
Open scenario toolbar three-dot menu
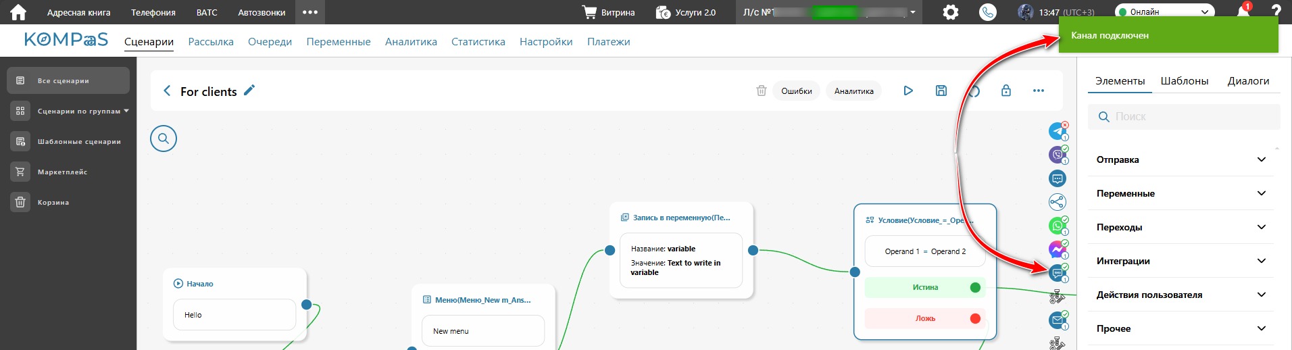[1039, 91]
